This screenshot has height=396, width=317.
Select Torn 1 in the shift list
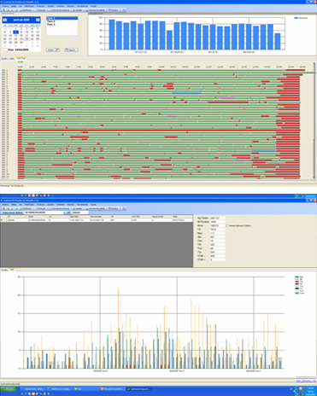pos(62,18)
